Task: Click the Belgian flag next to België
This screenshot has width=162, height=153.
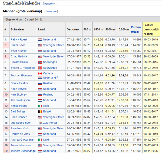Action: [x=40, y=111]
